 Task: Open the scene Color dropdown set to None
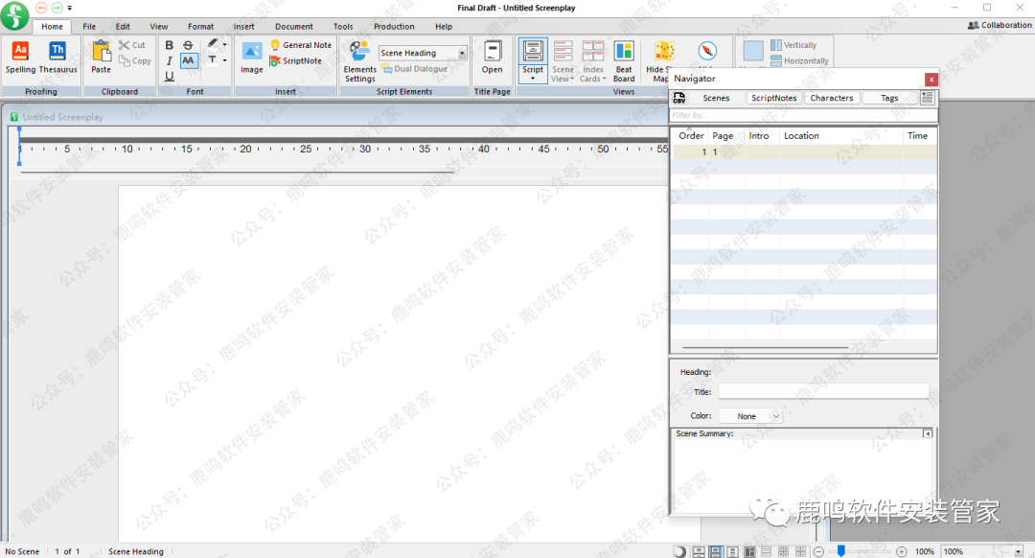tap(750, 416)
